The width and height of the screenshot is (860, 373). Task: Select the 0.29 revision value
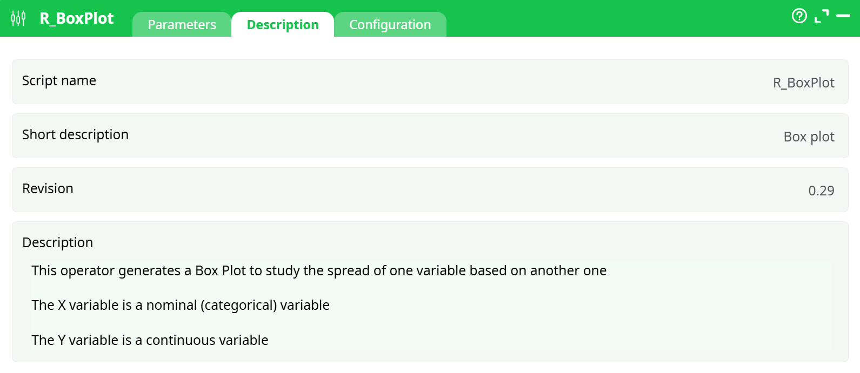pos(821,191)
